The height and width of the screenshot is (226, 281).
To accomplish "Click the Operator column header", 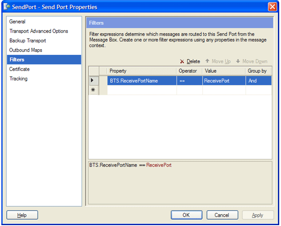I will [x=189, y=71].
